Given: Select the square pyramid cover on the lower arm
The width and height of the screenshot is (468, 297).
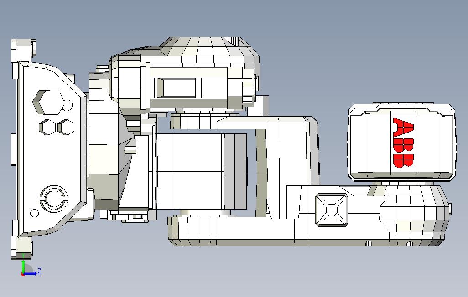Looking at the screenshot, I should [332, 210].
